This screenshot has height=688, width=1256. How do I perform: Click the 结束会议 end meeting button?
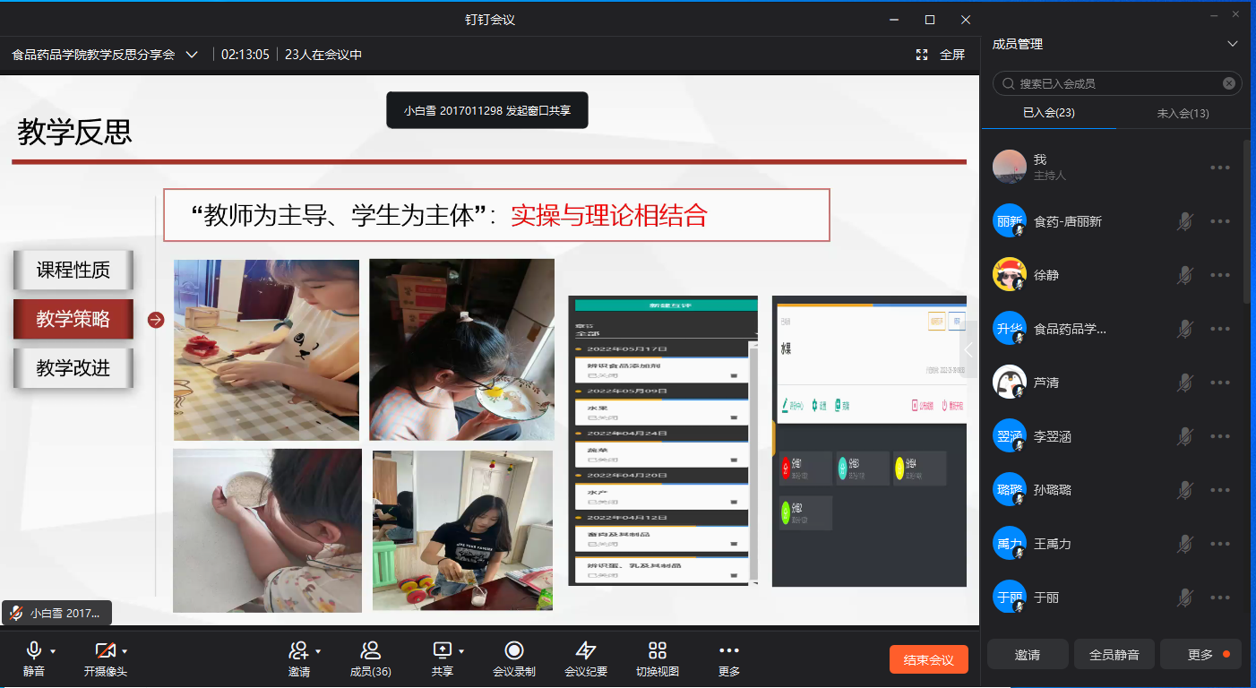[928, 659]
